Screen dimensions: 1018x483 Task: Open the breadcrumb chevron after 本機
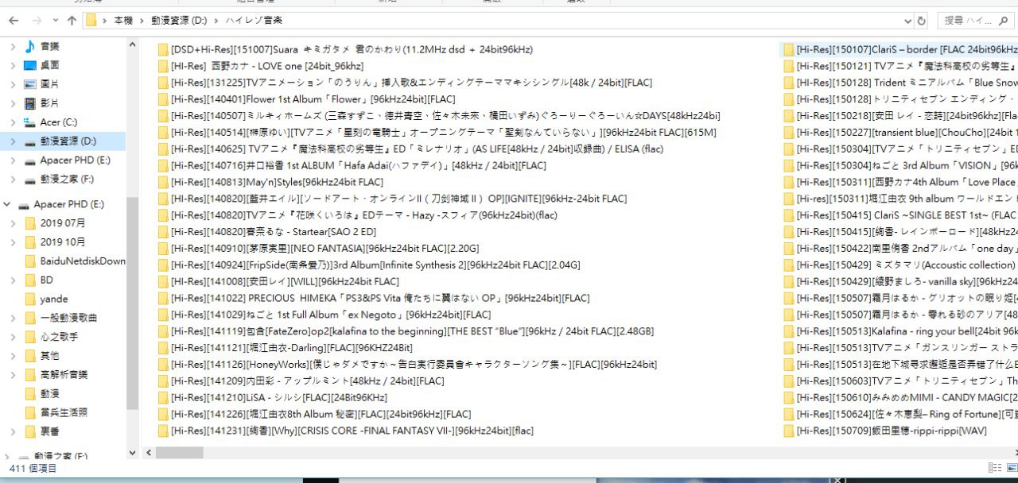[x=142, y=21]
